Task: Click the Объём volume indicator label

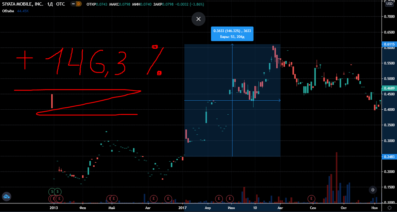Action: 8,11
